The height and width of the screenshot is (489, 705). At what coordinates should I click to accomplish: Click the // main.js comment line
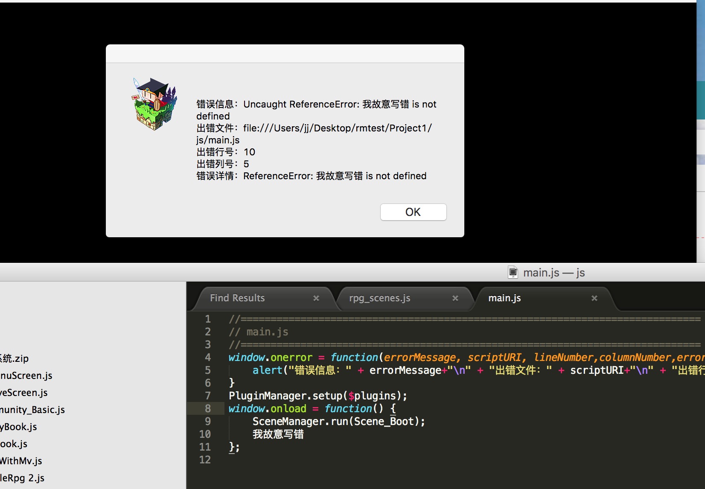(x=259, y=332)
